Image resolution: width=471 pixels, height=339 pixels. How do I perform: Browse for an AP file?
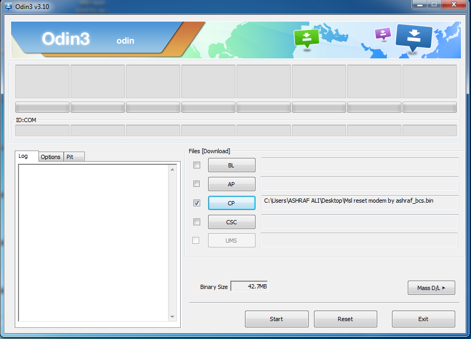click(232, 184)
